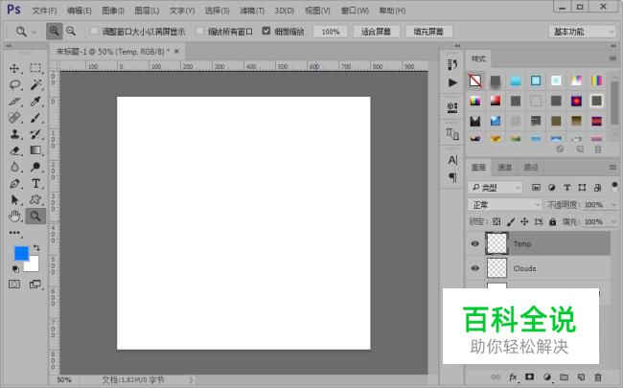Select the Lasso tool
Screen dimensions: 623x388
pyautogui.click(x=14, y=84)
